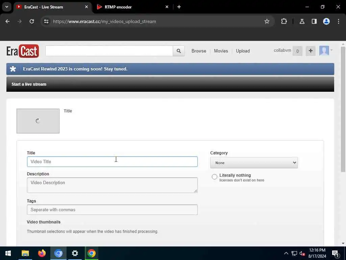This screenshot has height=260, width=346.
Task: Go back with the browser back arrow
Action: (x=7, y=21)
